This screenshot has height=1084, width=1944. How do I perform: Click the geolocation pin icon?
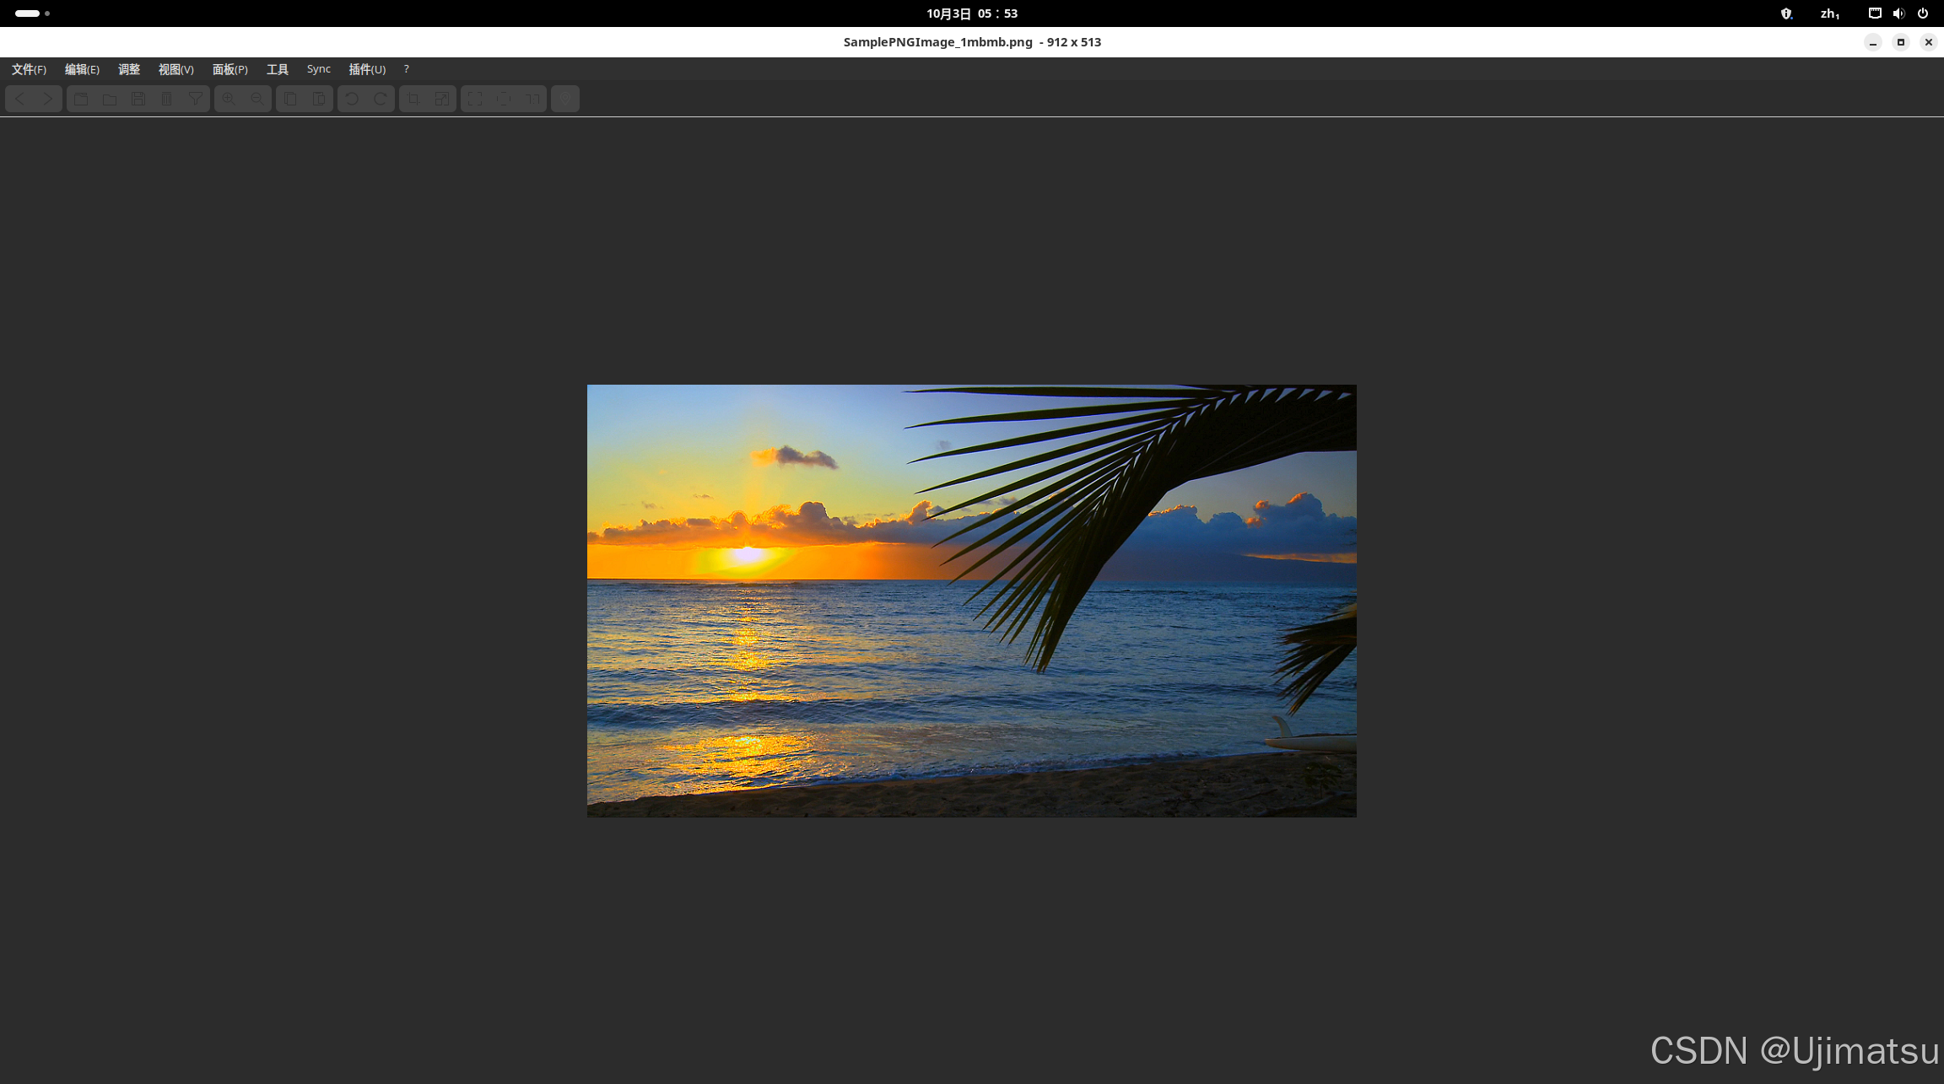pyautogui.click(x=565, y=99)
